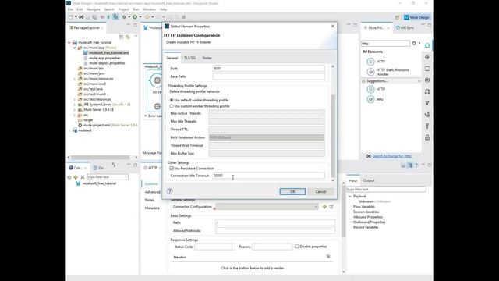The height and width of the screenshot is (281, 499).
Task: Click the link with editor icon in Package Explorer
Action: point(128,37)
